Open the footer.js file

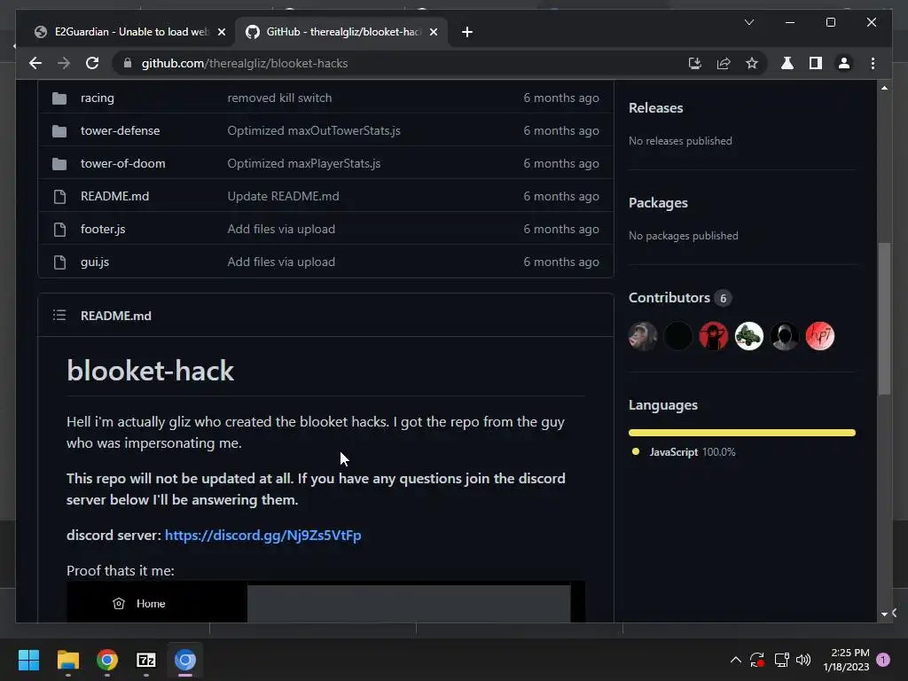[103, 230]
